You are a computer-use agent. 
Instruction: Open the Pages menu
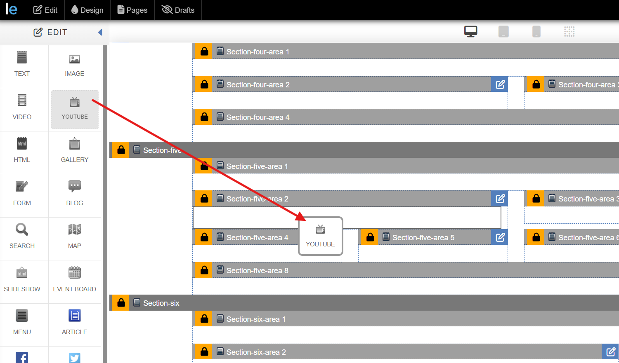[x=132, y=10]
